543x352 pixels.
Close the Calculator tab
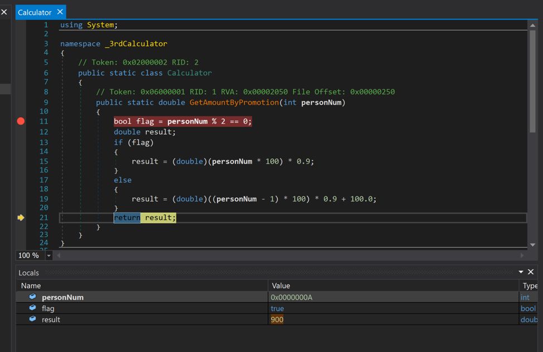pos(60,12)
